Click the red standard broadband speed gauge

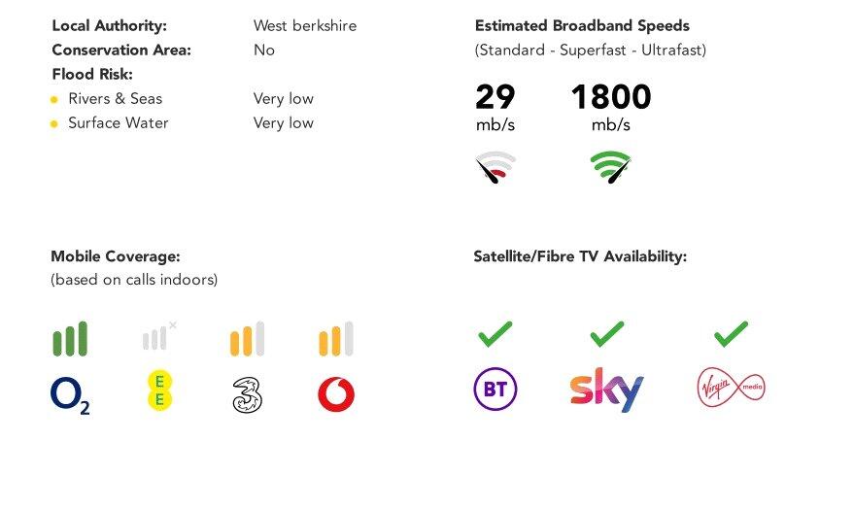pos(495,167)
